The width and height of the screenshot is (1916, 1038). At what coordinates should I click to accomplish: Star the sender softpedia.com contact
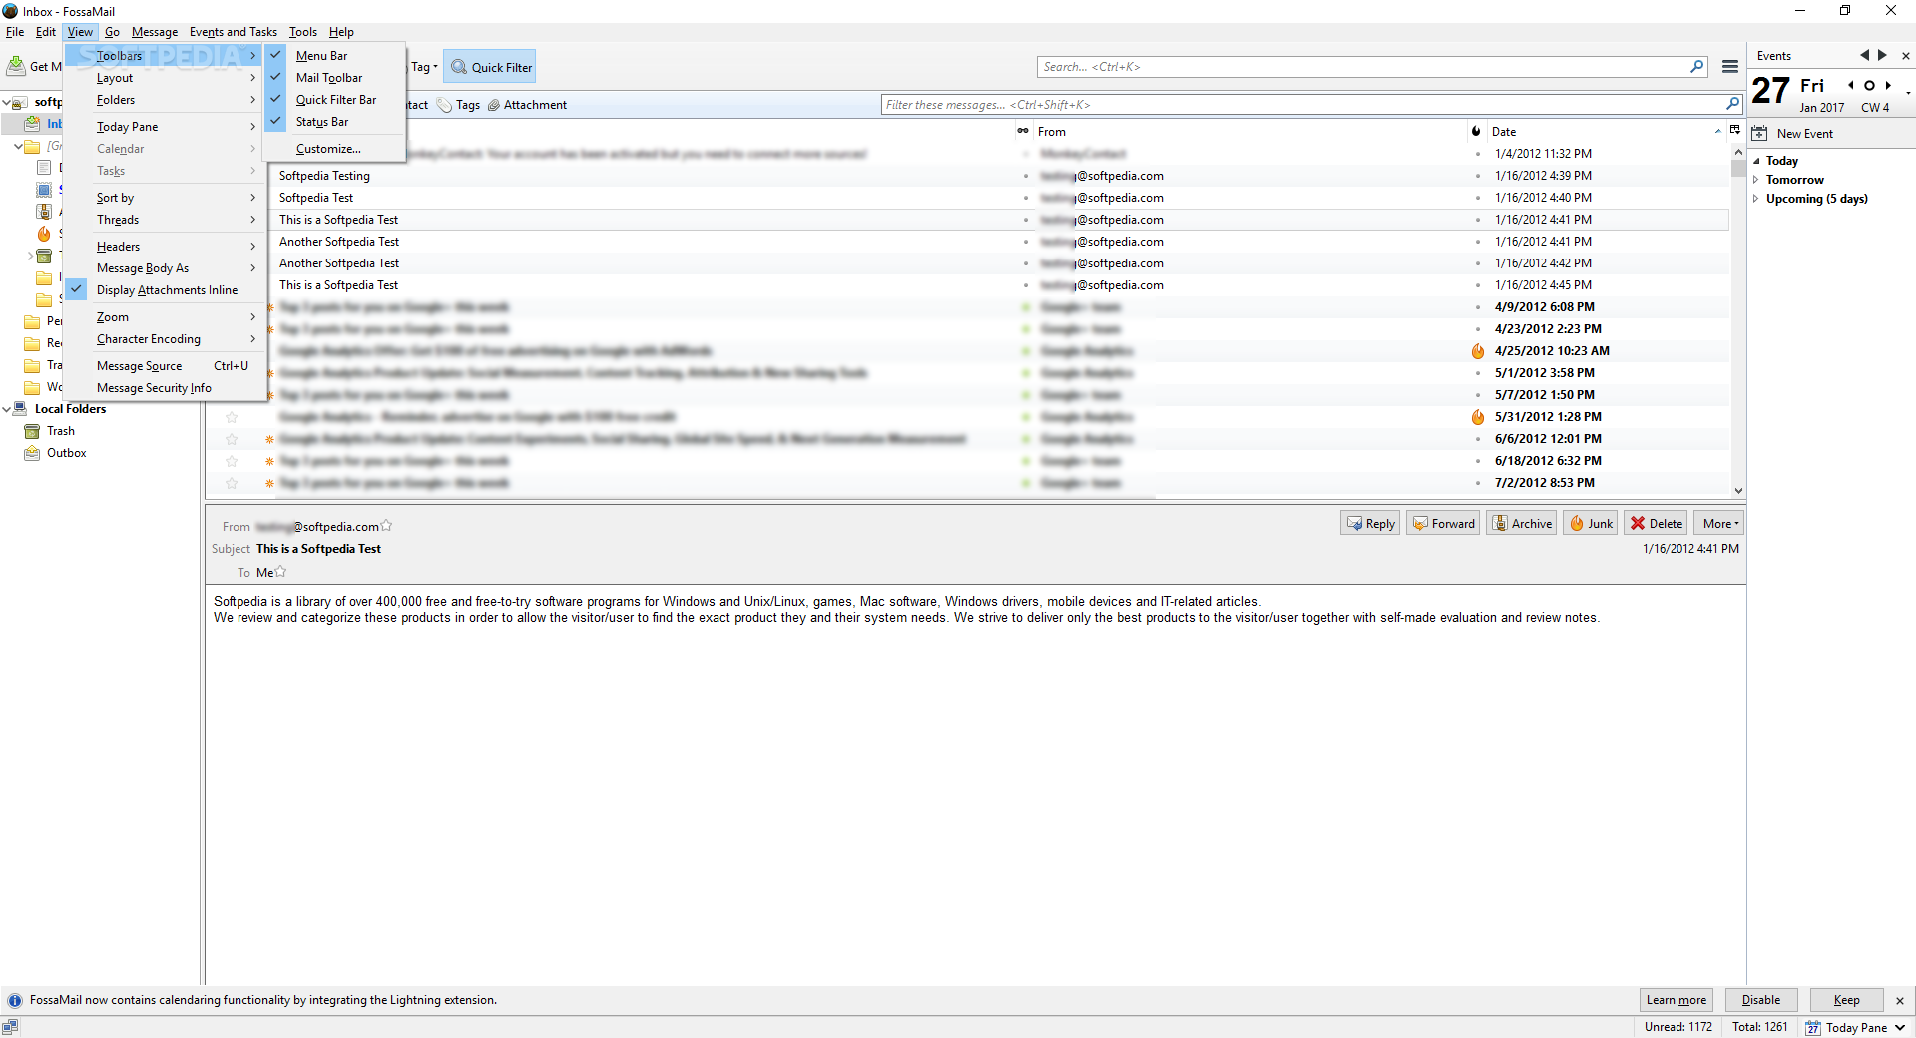coord(386,525)
